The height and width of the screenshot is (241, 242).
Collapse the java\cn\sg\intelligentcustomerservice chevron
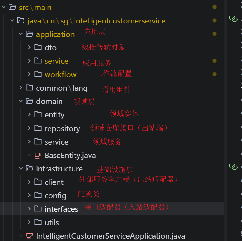coord(12,20)
